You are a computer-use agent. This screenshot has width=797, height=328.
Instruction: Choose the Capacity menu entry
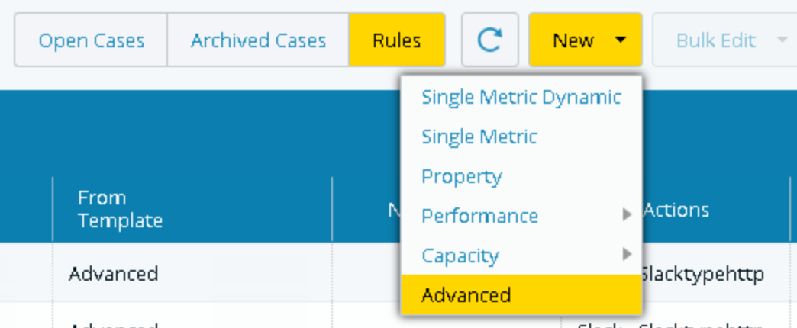coord(460,255)
